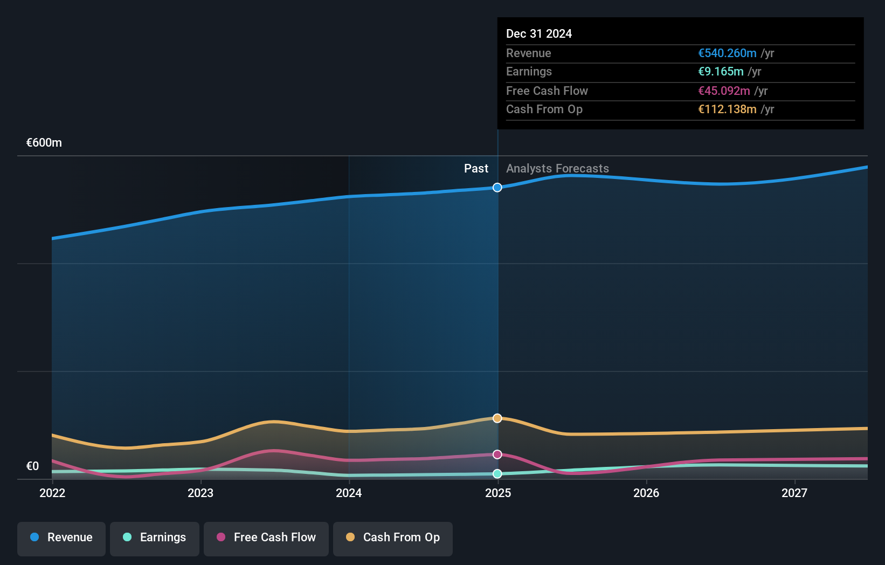Toggle the Revenue series visibility
The image size is (885, 565).
[61, 538]
